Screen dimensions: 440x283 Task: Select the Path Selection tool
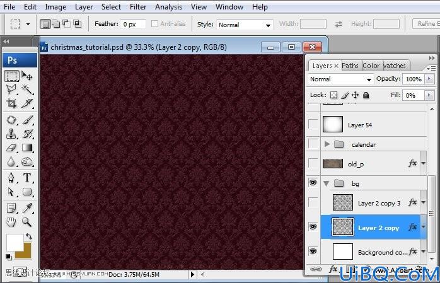11,192
